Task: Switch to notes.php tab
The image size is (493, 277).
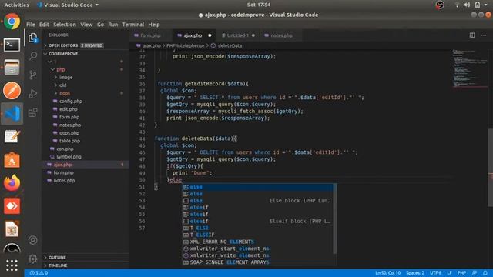Action: (x=281, y=35)
